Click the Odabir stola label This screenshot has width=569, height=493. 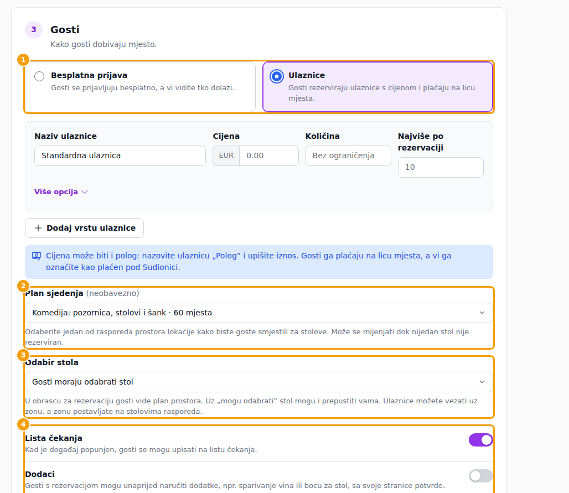[x=52, y=363]
